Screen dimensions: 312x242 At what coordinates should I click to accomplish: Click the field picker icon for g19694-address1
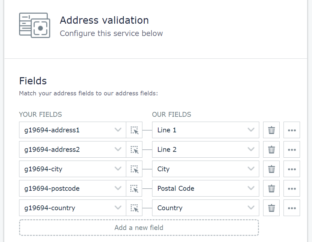coord(134,130)
